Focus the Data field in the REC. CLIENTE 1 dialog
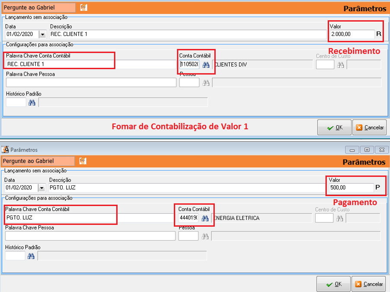Screen dimensions: 390x292 pos(22,34)
